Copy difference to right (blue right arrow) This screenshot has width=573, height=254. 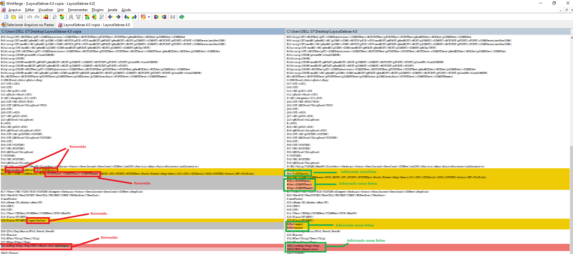[x=111, y=17]
